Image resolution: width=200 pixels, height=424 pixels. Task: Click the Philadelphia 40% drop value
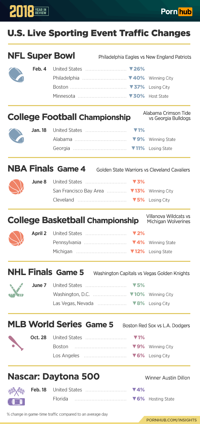pos(136,78)
